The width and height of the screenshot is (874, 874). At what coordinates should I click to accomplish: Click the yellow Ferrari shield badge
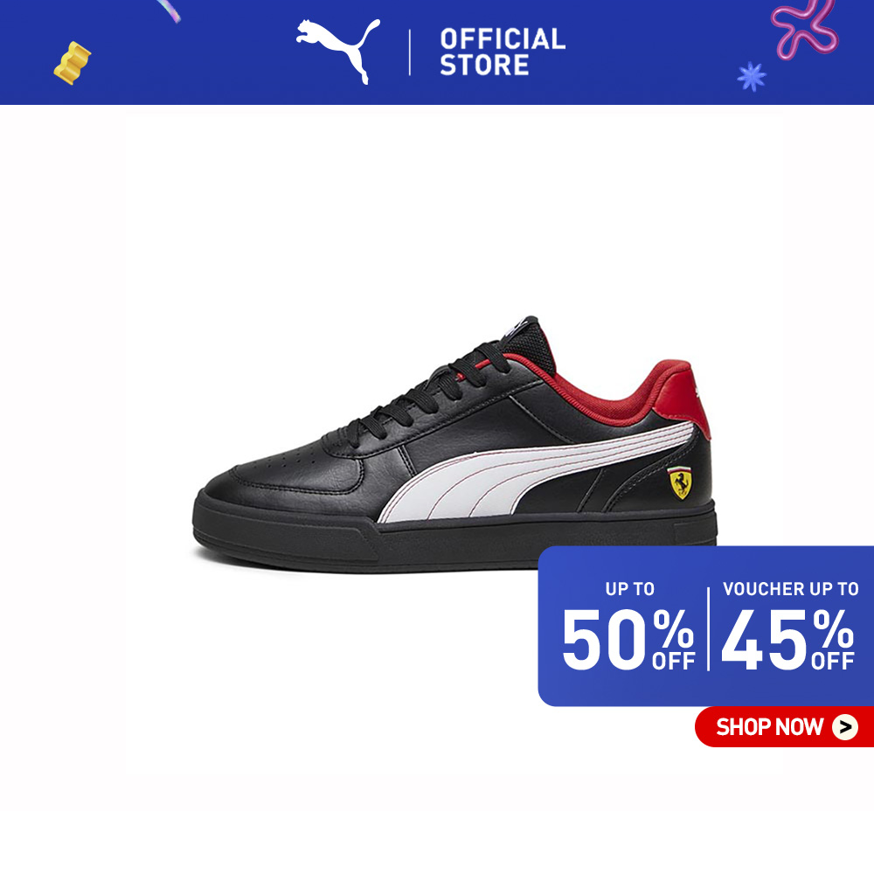coord(679,482)
